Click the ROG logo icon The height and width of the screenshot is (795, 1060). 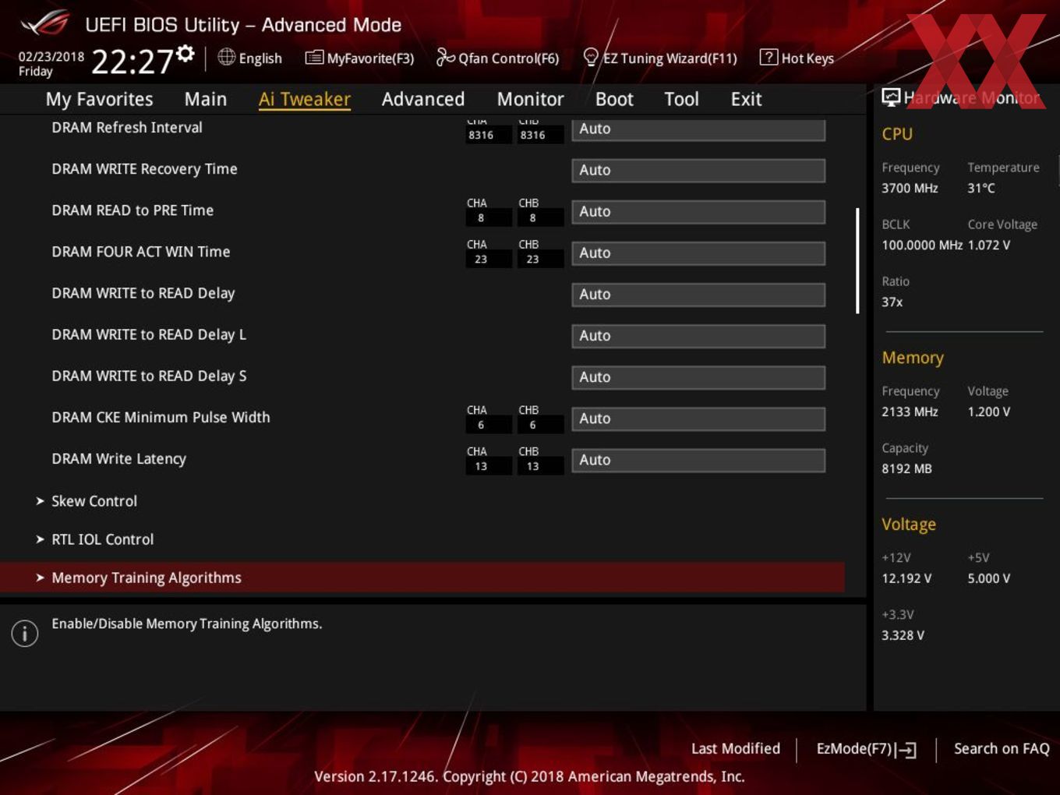45,23
